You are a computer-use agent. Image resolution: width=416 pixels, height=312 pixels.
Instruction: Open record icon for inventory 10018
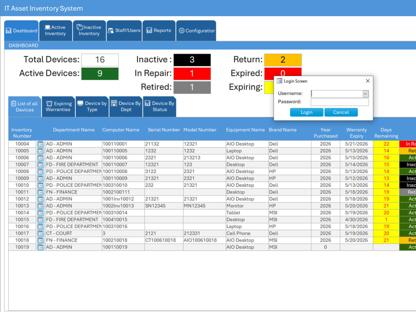tap(40, 240)
